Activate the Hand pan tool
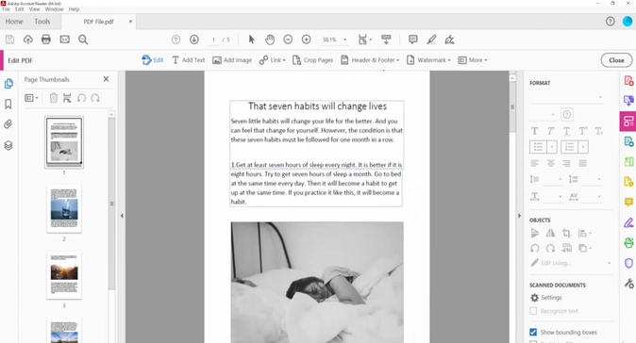 [x=270, y=40]
